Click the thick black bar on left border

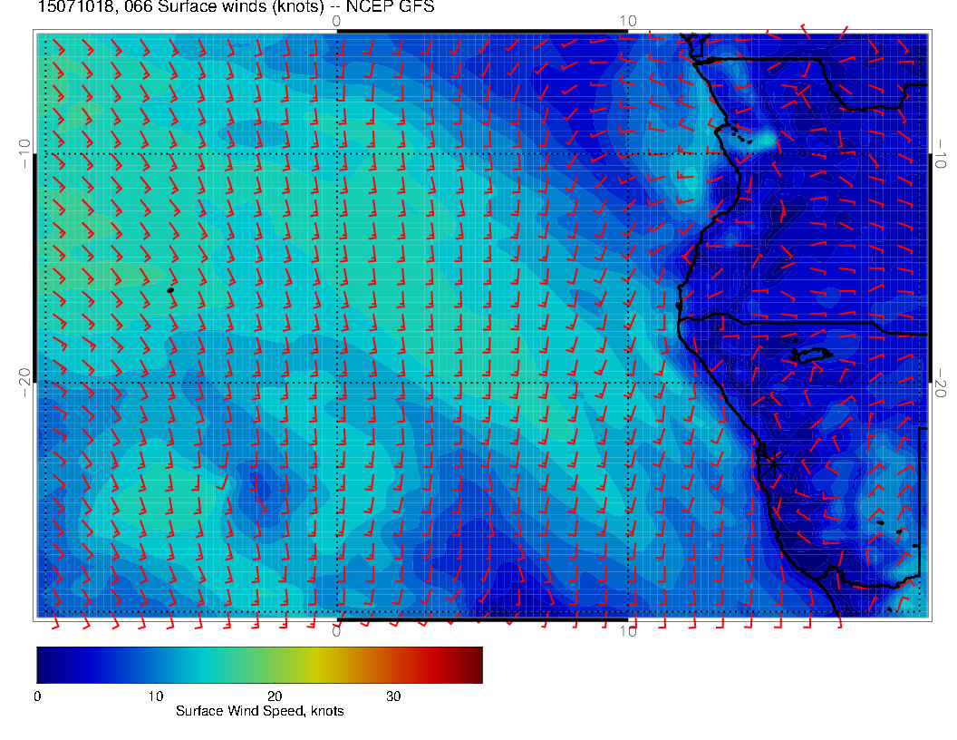pos(35,268)
